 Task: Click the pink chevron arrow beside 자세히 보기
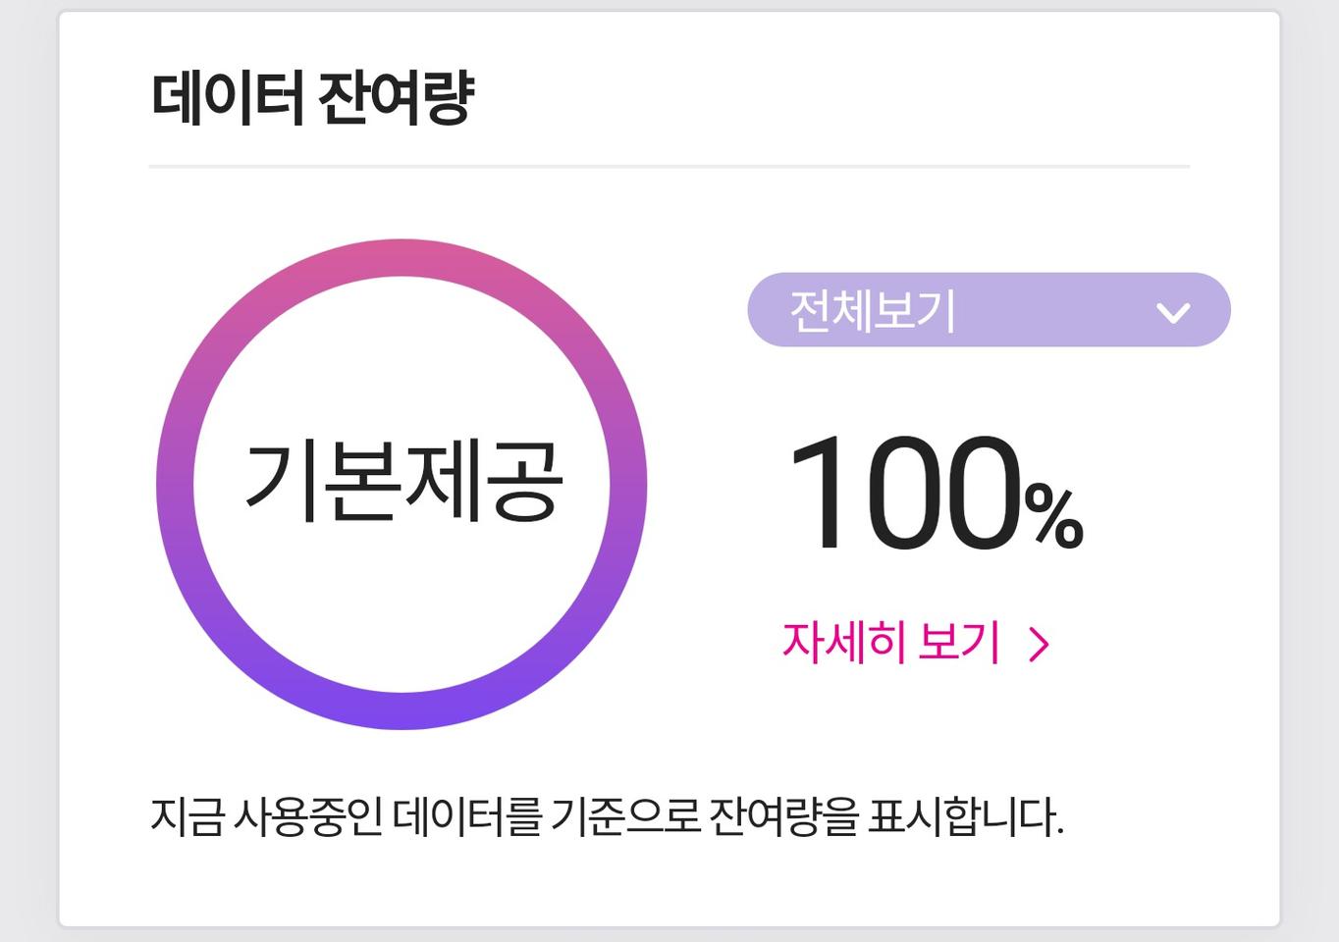click(x=1040, y=643)
